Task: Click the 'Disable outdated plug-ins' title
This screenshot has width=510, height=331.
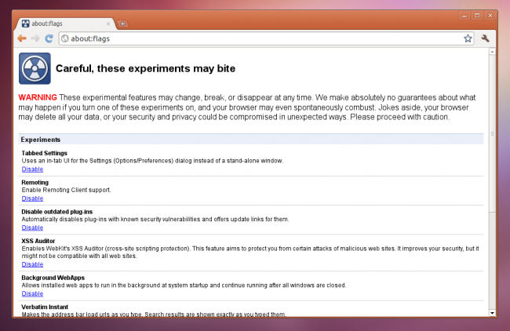Action: 57,212
